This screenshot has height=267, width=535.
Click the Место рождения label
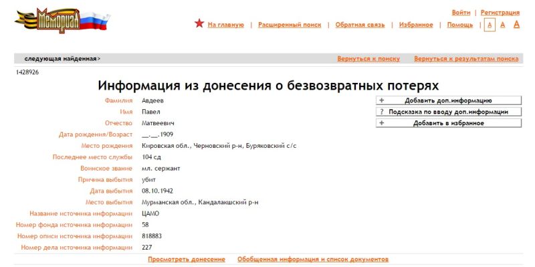(x=107, y=146)
